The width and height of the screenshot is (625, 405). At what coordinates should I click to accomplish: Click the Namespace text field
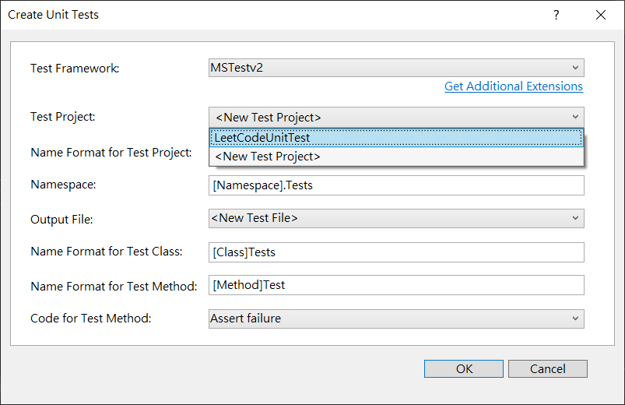pos(396,185)
